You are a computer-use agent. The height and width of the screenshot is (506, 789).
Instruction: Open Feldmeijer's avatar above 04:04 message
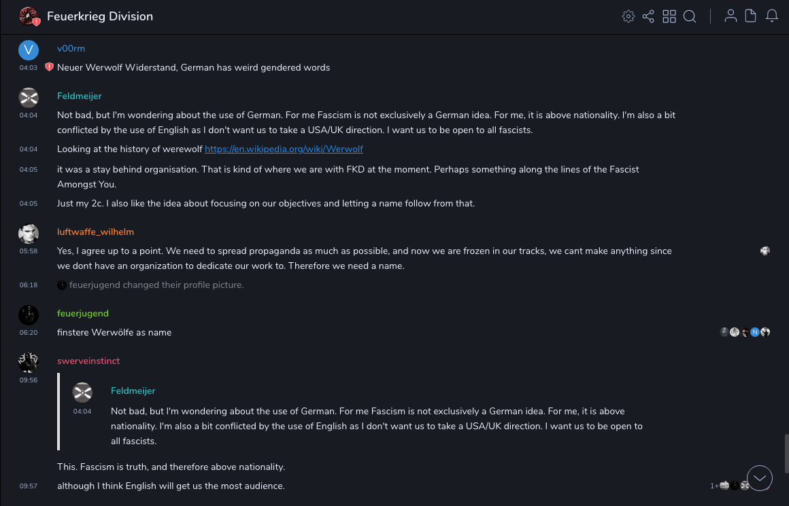click(29, 98)
